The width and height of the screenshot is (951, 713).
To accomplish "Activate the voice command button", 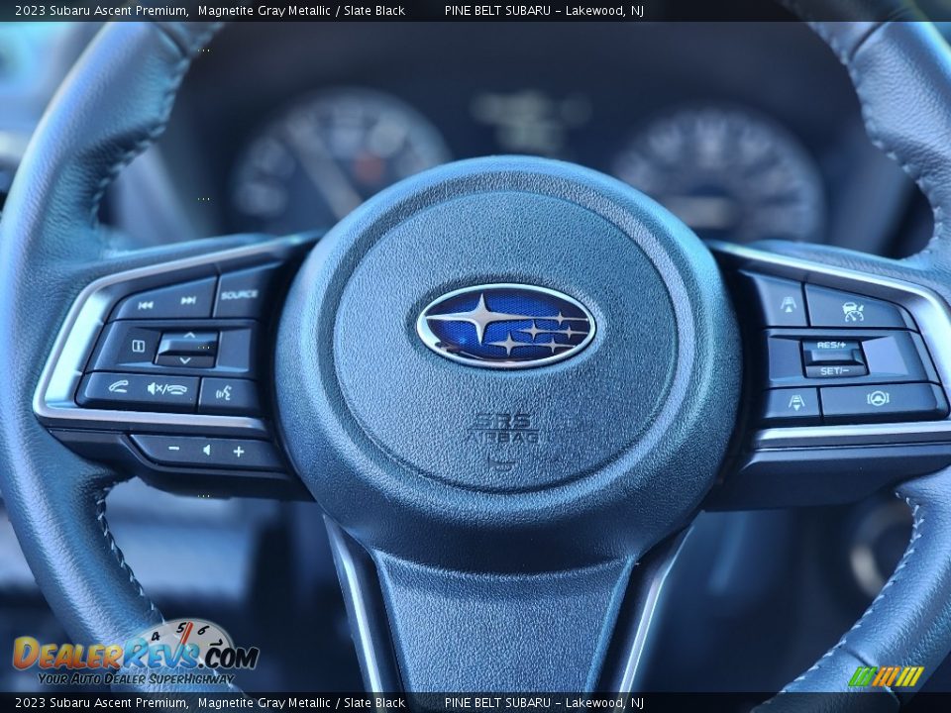I will 224,393.
